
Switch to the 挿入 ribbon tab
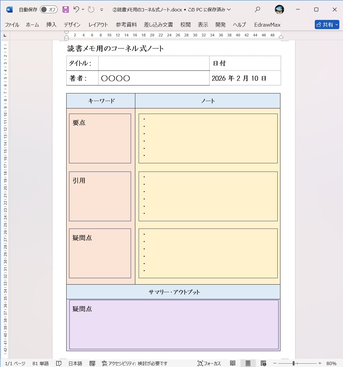coord(51,25)
